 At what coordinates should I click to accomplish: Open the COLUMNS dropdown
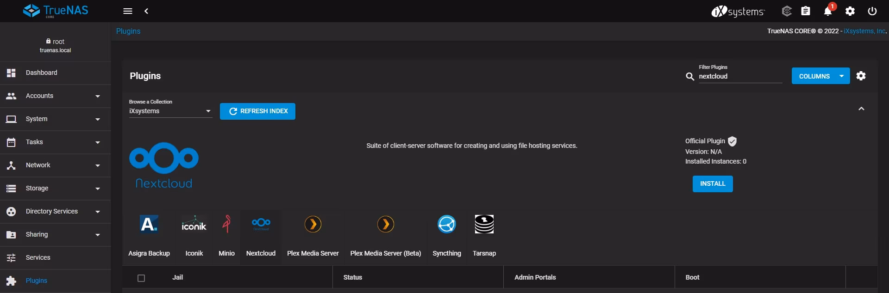pos(820,76)
